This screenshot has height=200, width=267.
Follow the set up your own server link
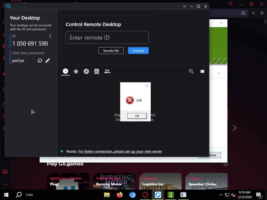(x=120, y=151)
